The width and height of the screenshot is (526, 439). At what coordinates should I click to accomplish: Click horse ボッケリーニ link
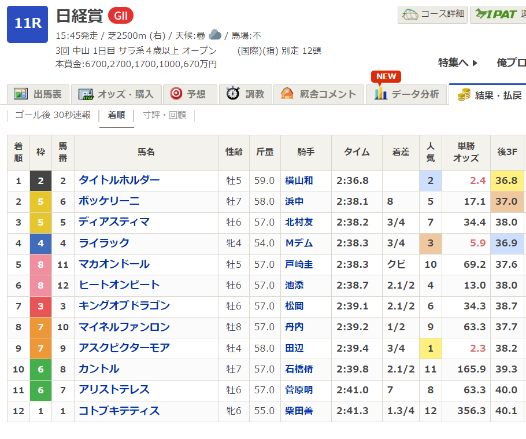[x=109, y=201]
